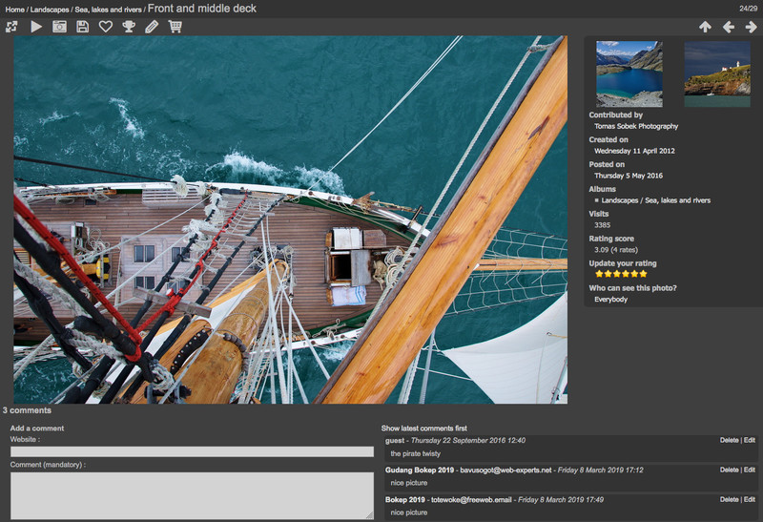Open photo sizes menu icon

(x=11, y=27)
